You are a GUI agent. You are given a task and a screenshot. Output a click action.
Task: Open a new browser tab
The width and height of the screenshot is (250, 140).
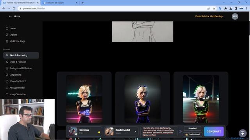tap(83, 3)
